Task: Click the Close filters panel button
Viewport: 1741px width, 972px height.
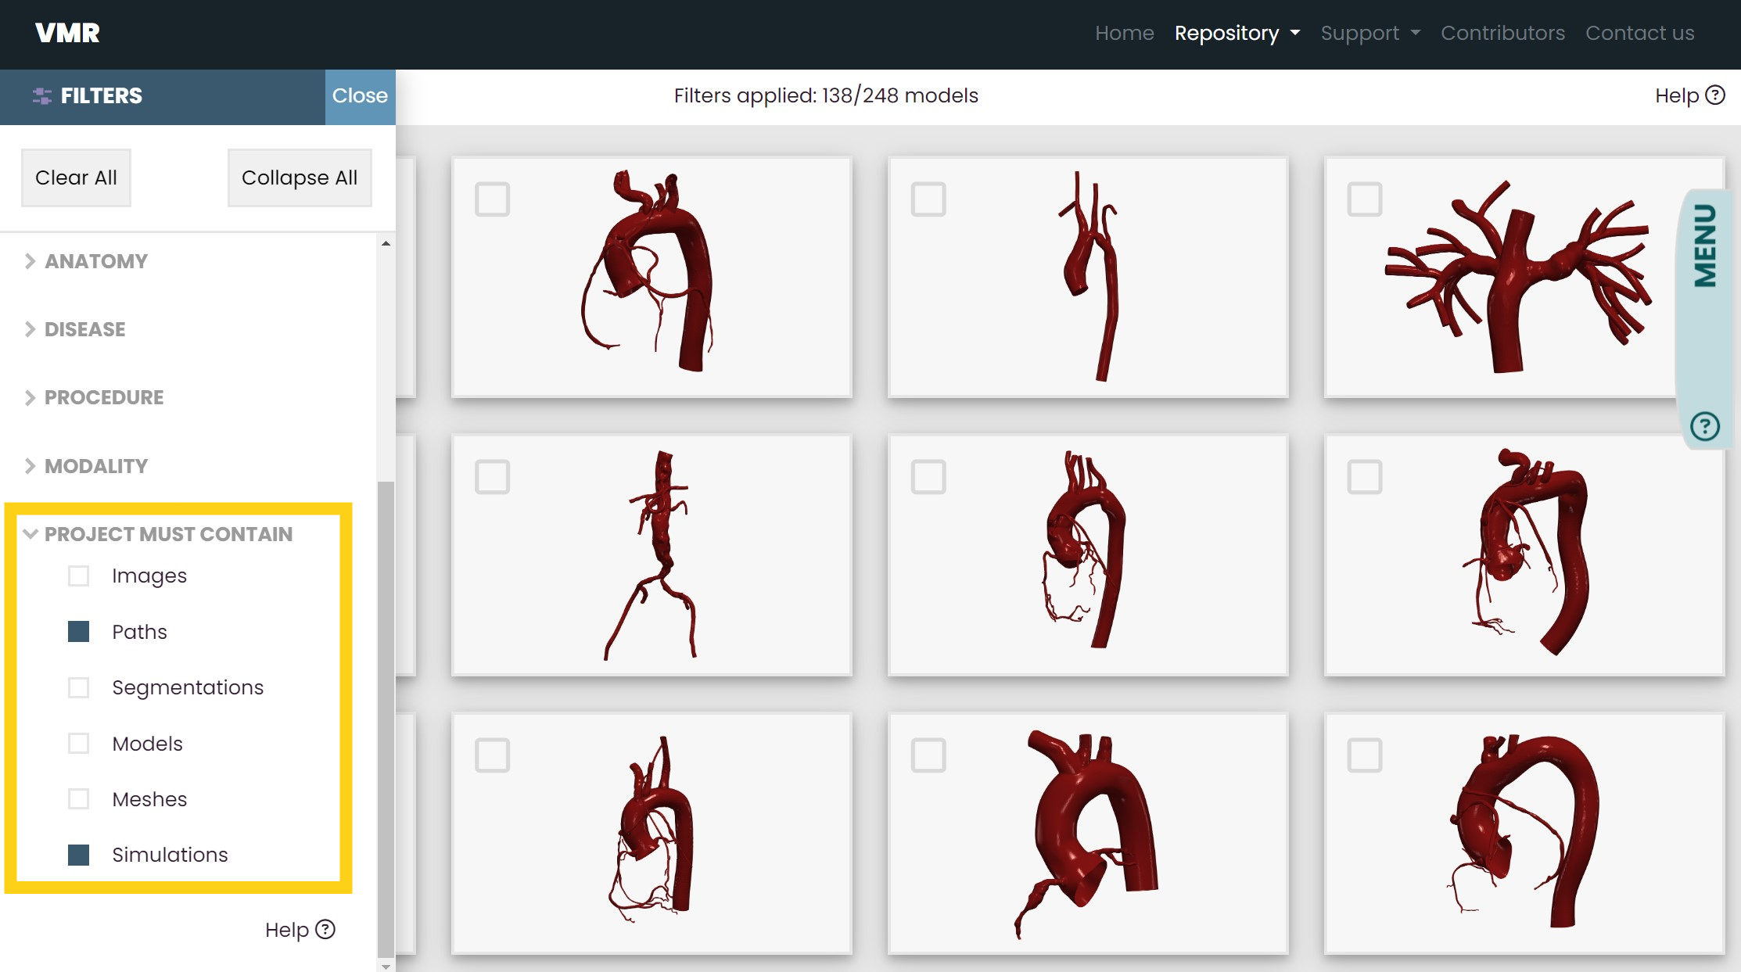Action: click(360, 95)
